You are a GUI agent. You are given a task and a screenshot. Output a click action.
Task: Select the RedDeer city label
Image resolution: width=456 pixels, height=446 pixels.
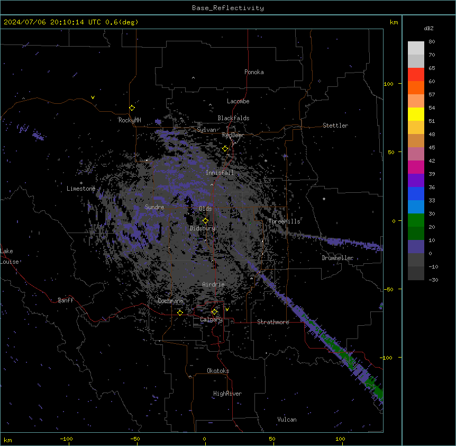click(x=233, y=135)
